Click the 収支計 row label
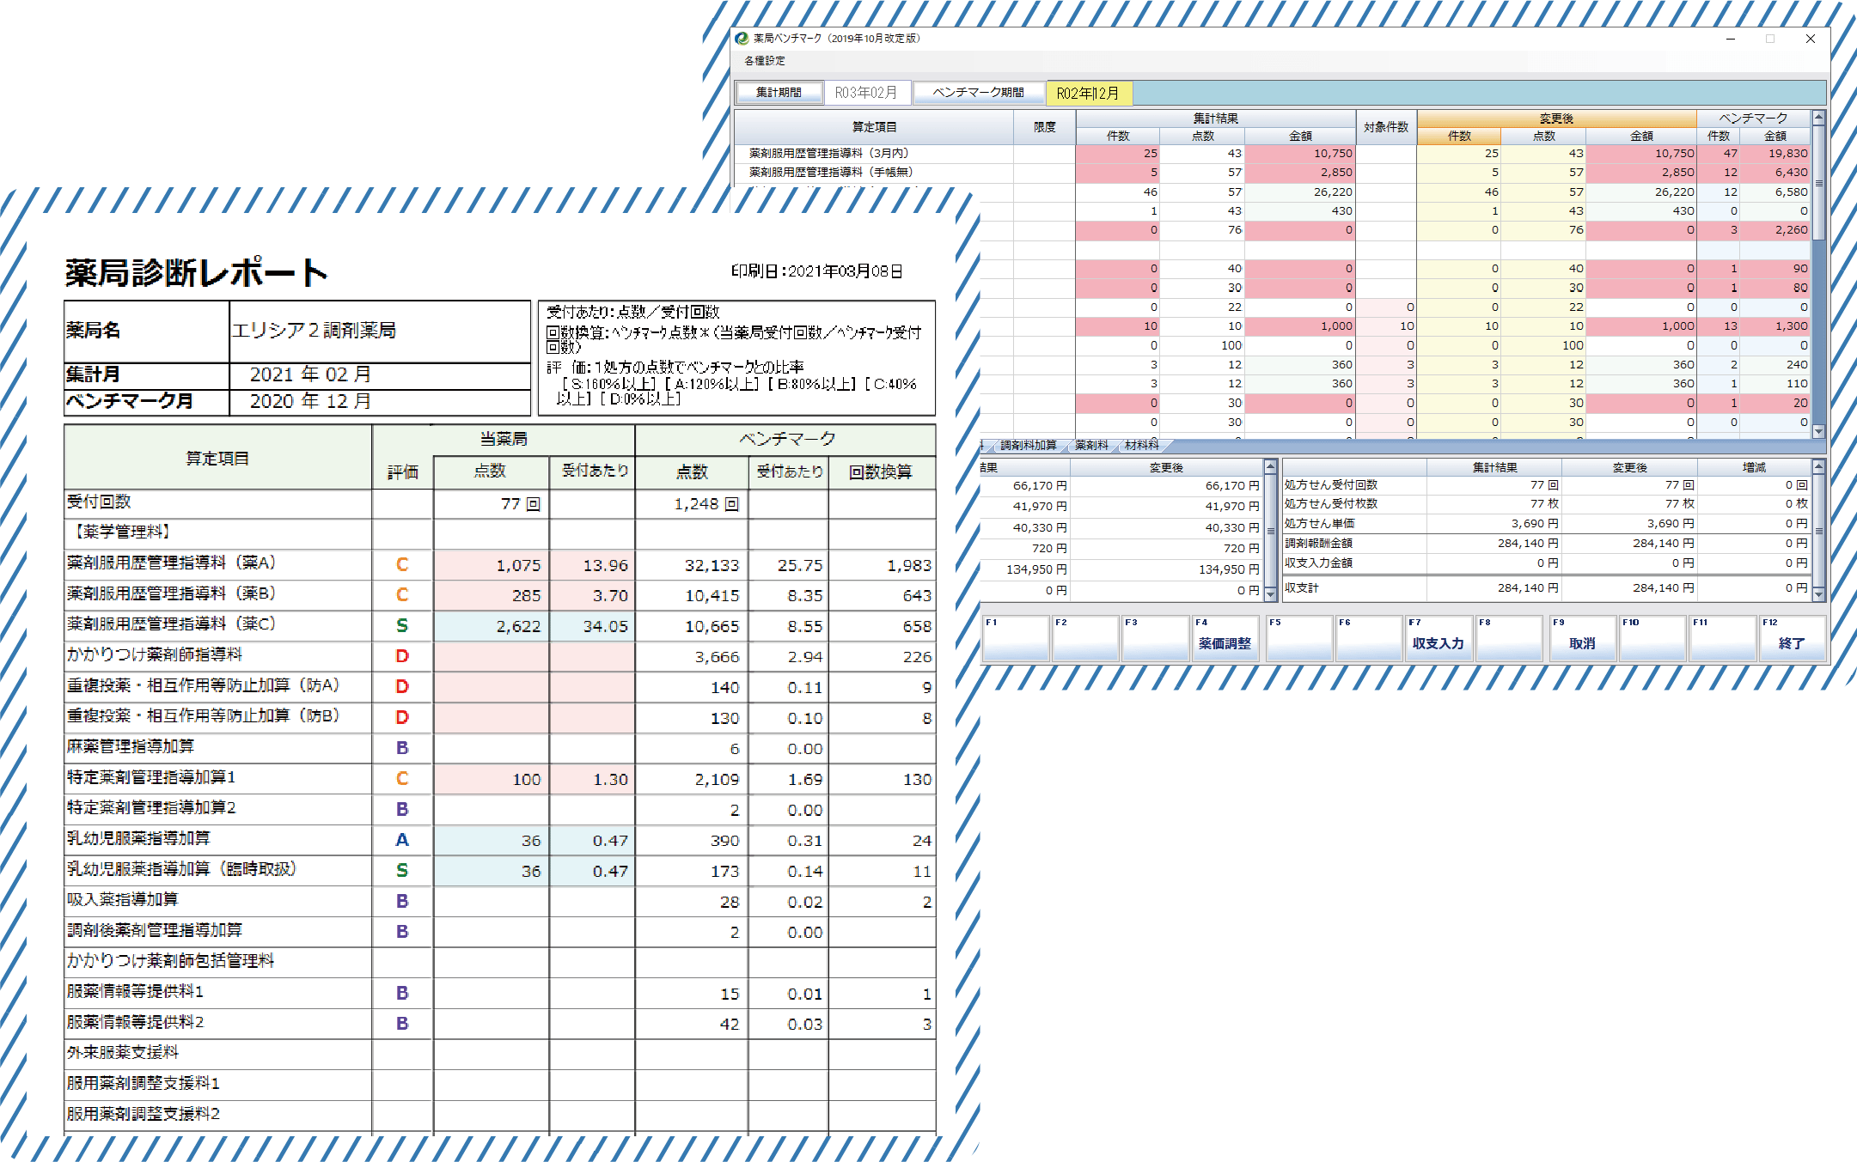 (1302, 587)
